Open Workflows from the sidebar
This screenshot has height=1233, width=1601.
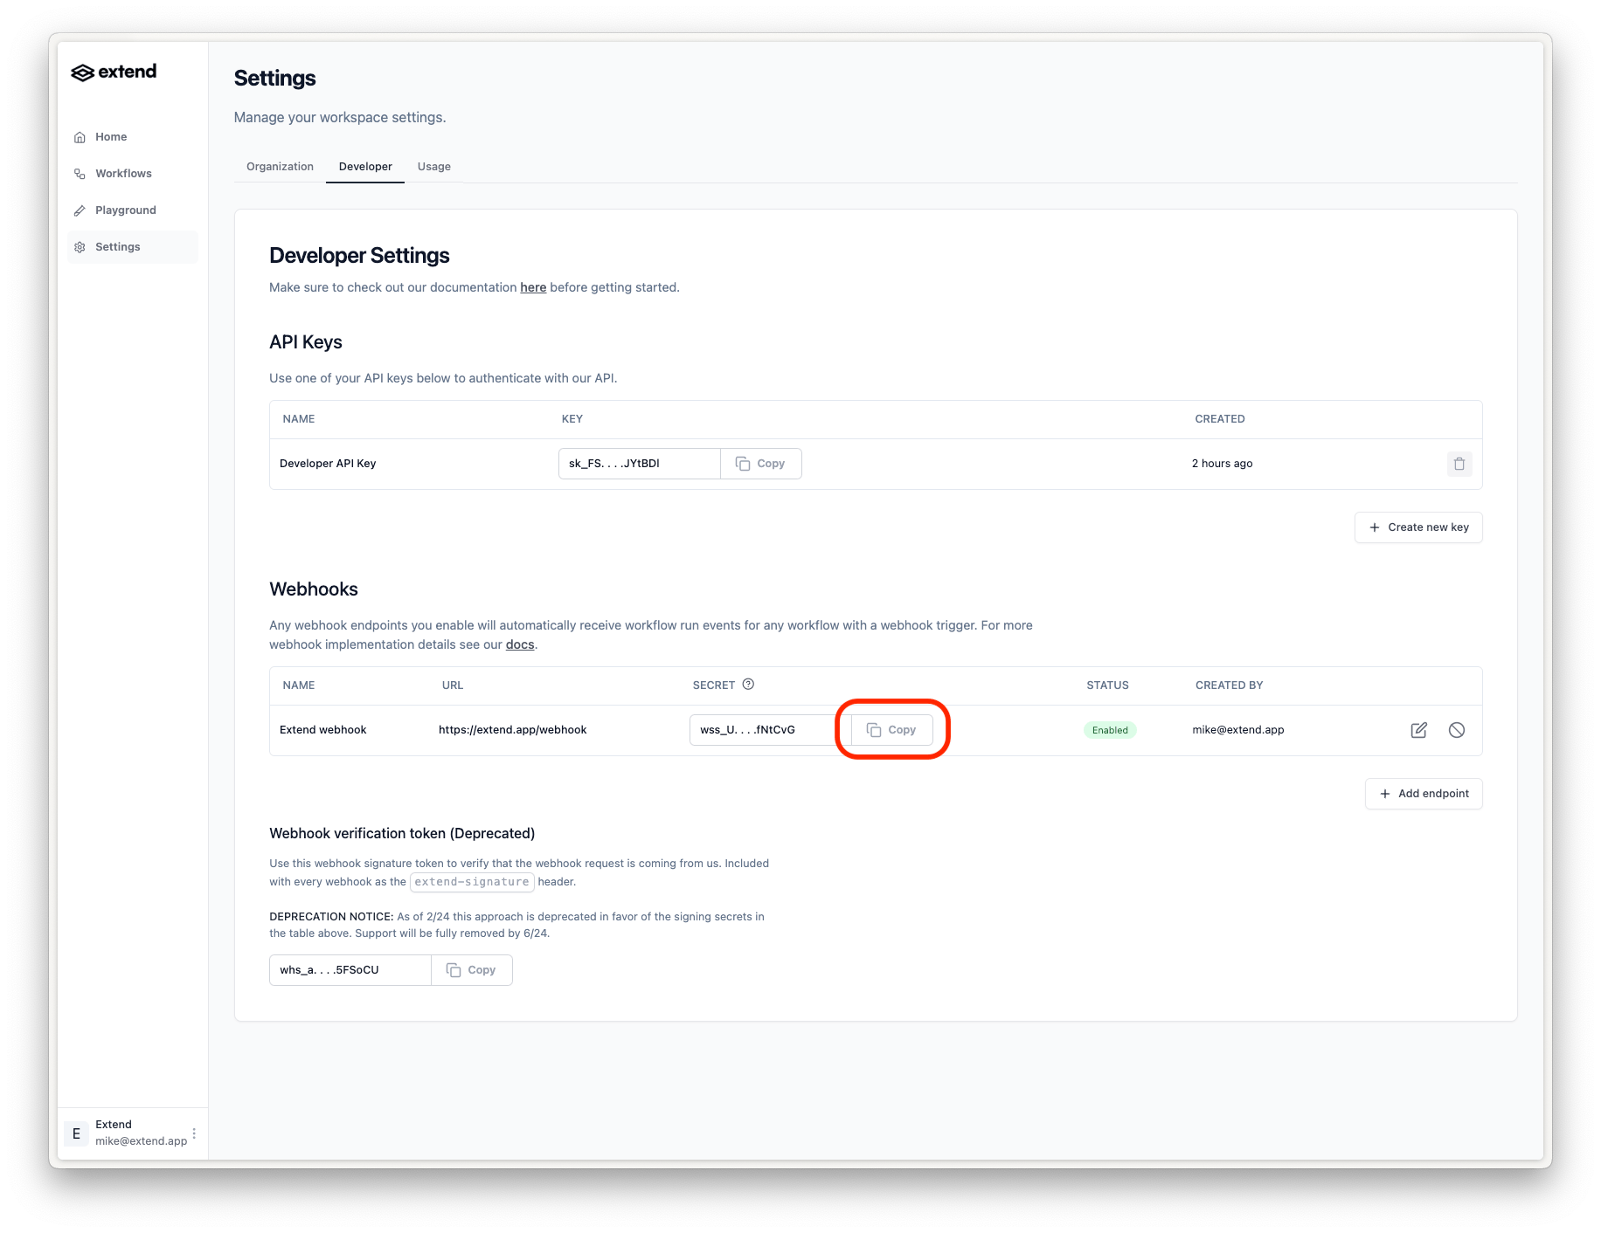[123, 174]
